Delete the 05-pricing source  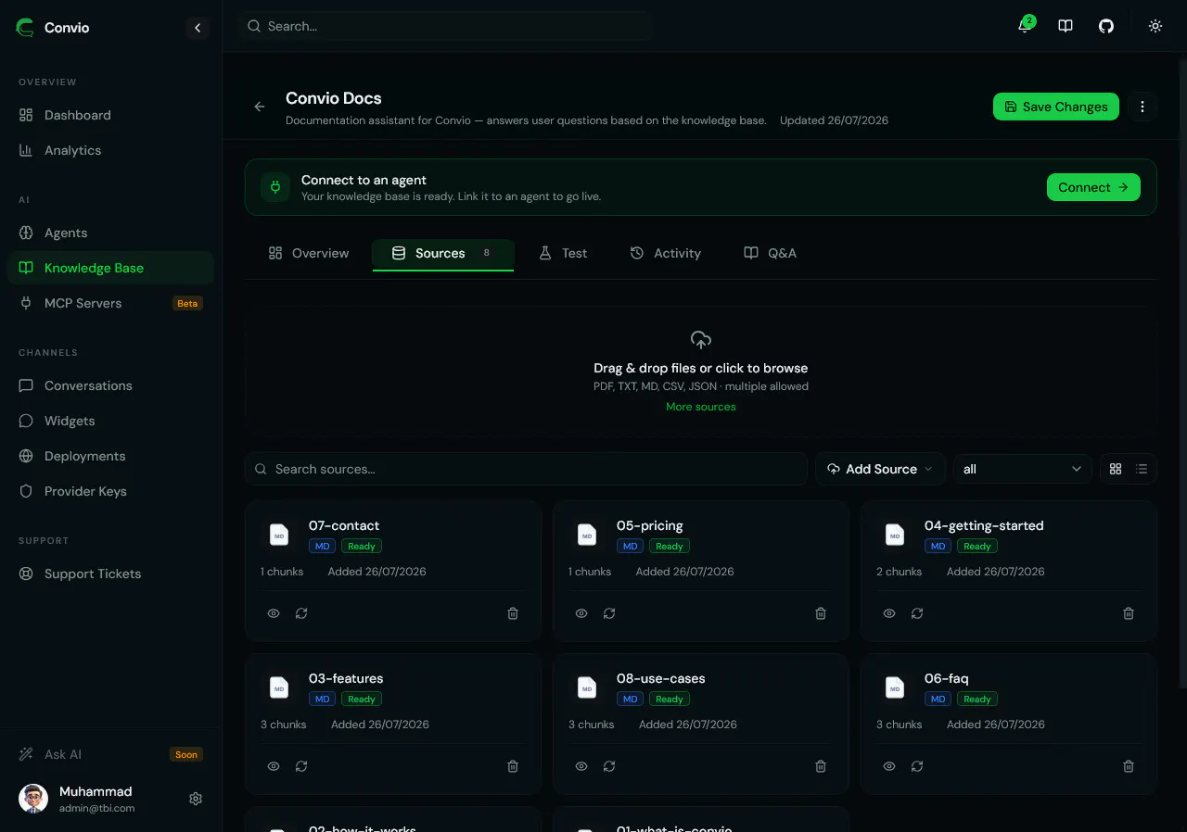(821, 613)
